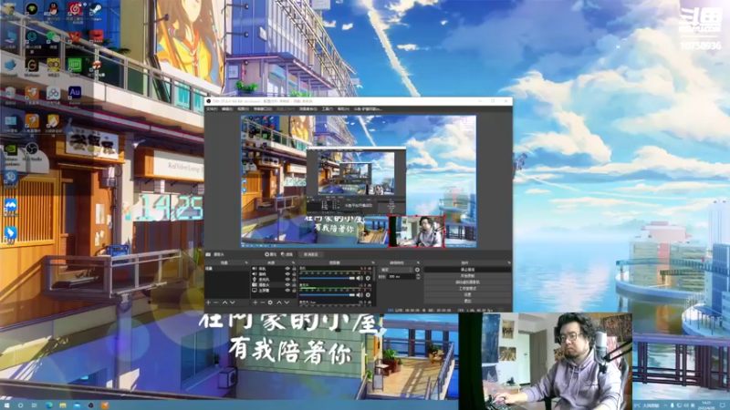Click 停止推流 stop streaming button

point(467,270)
